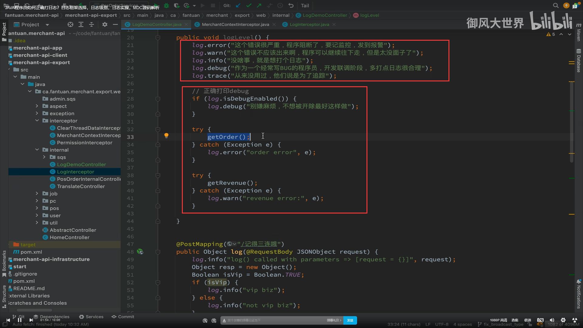Image resolution: width=583 pixels, height=328 pixels.
Task: Hide the Project panel with minus icon
Action: (115, 24)
